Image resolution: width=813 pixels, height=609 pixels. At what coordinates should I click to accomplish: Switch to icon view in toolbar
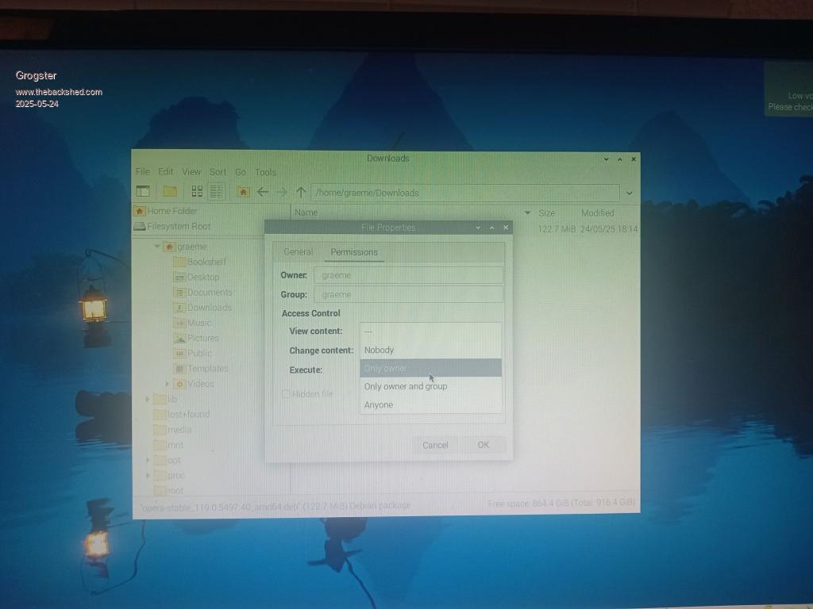196,191
